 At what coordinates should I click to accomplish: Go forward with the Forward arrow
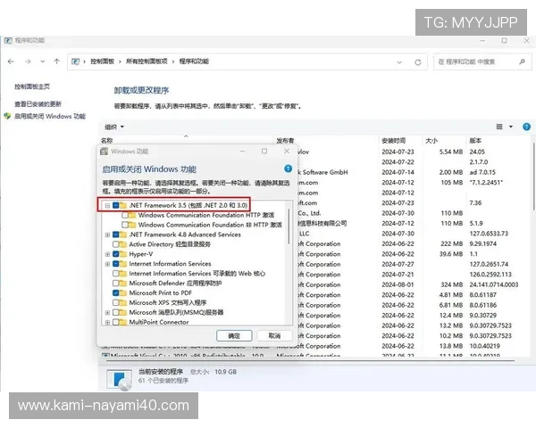click(28, 62)
